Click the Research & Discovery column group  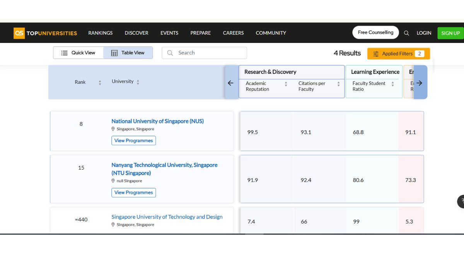(x=270, y=72)
